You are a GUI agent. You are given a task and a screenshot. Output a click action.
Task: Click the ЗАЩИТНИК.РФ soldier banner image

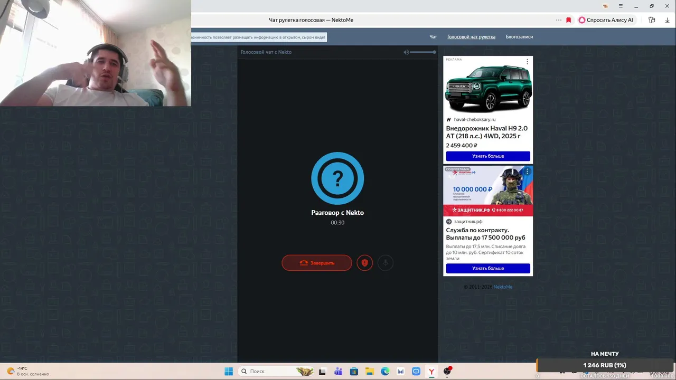click(x=488, y=191)
